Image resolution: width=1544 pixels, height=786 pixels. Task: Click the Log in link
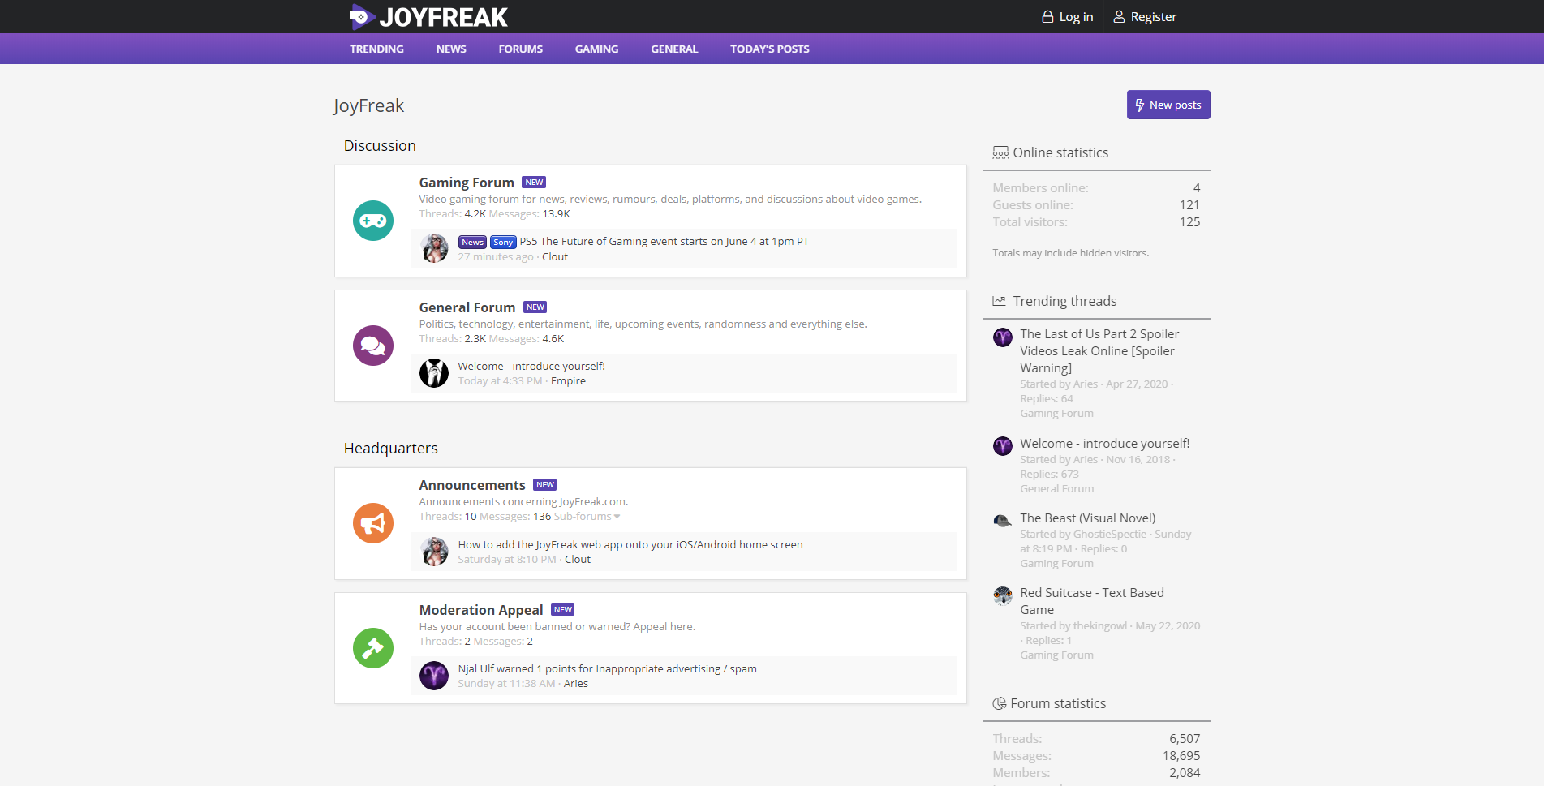1068,16
